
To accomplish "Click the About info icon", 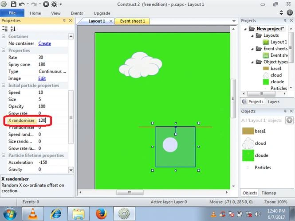I will pyautogui.click(x=290, y=12).
